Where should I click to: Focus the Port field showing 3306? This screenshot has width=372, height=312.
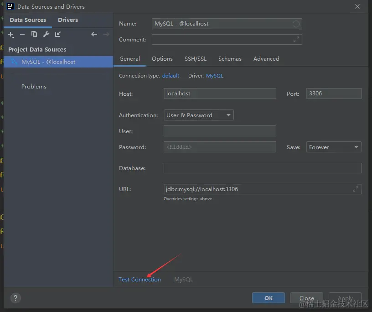pos(334,94)
